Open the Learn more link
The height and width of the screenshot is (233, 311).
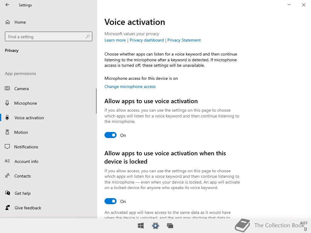(x=115, y=40)
